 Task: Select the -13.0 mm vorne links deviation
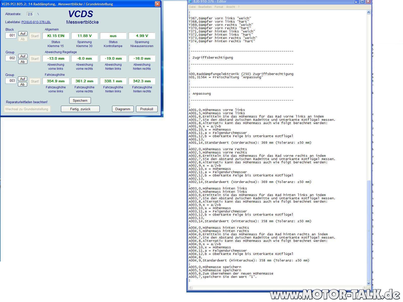pos(56,58)
